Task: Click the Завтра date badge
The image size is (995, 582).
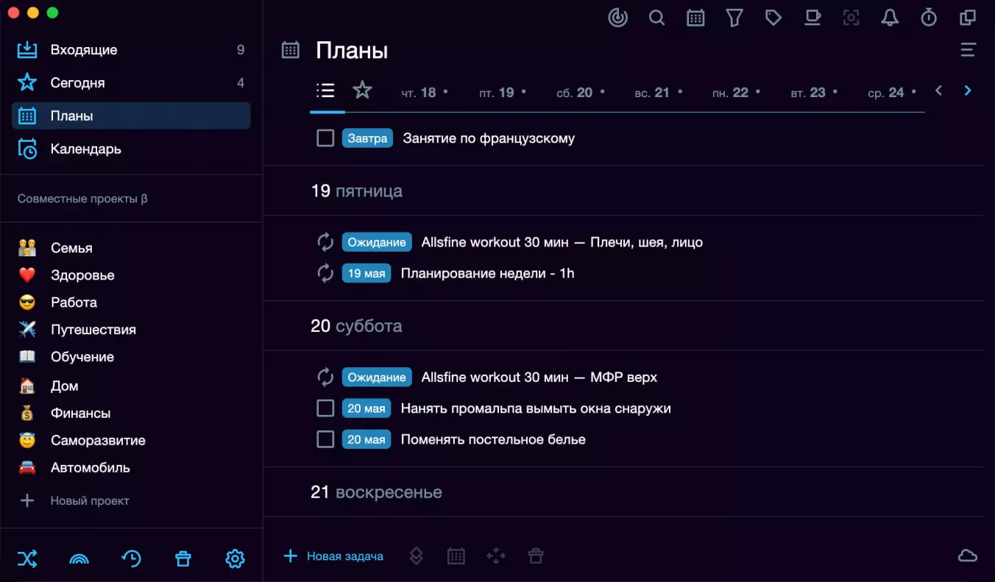Action: coord(367,138)
